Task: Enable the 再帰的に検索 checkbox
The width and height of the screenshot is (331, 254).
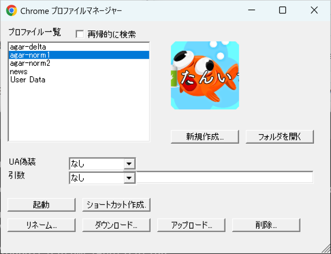Action: click(x=80, y=34)
